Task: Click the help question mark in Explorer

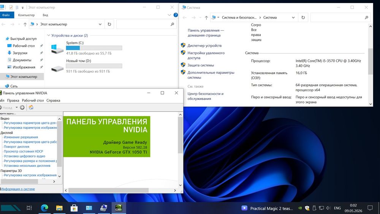Action: tap(176, 15)
